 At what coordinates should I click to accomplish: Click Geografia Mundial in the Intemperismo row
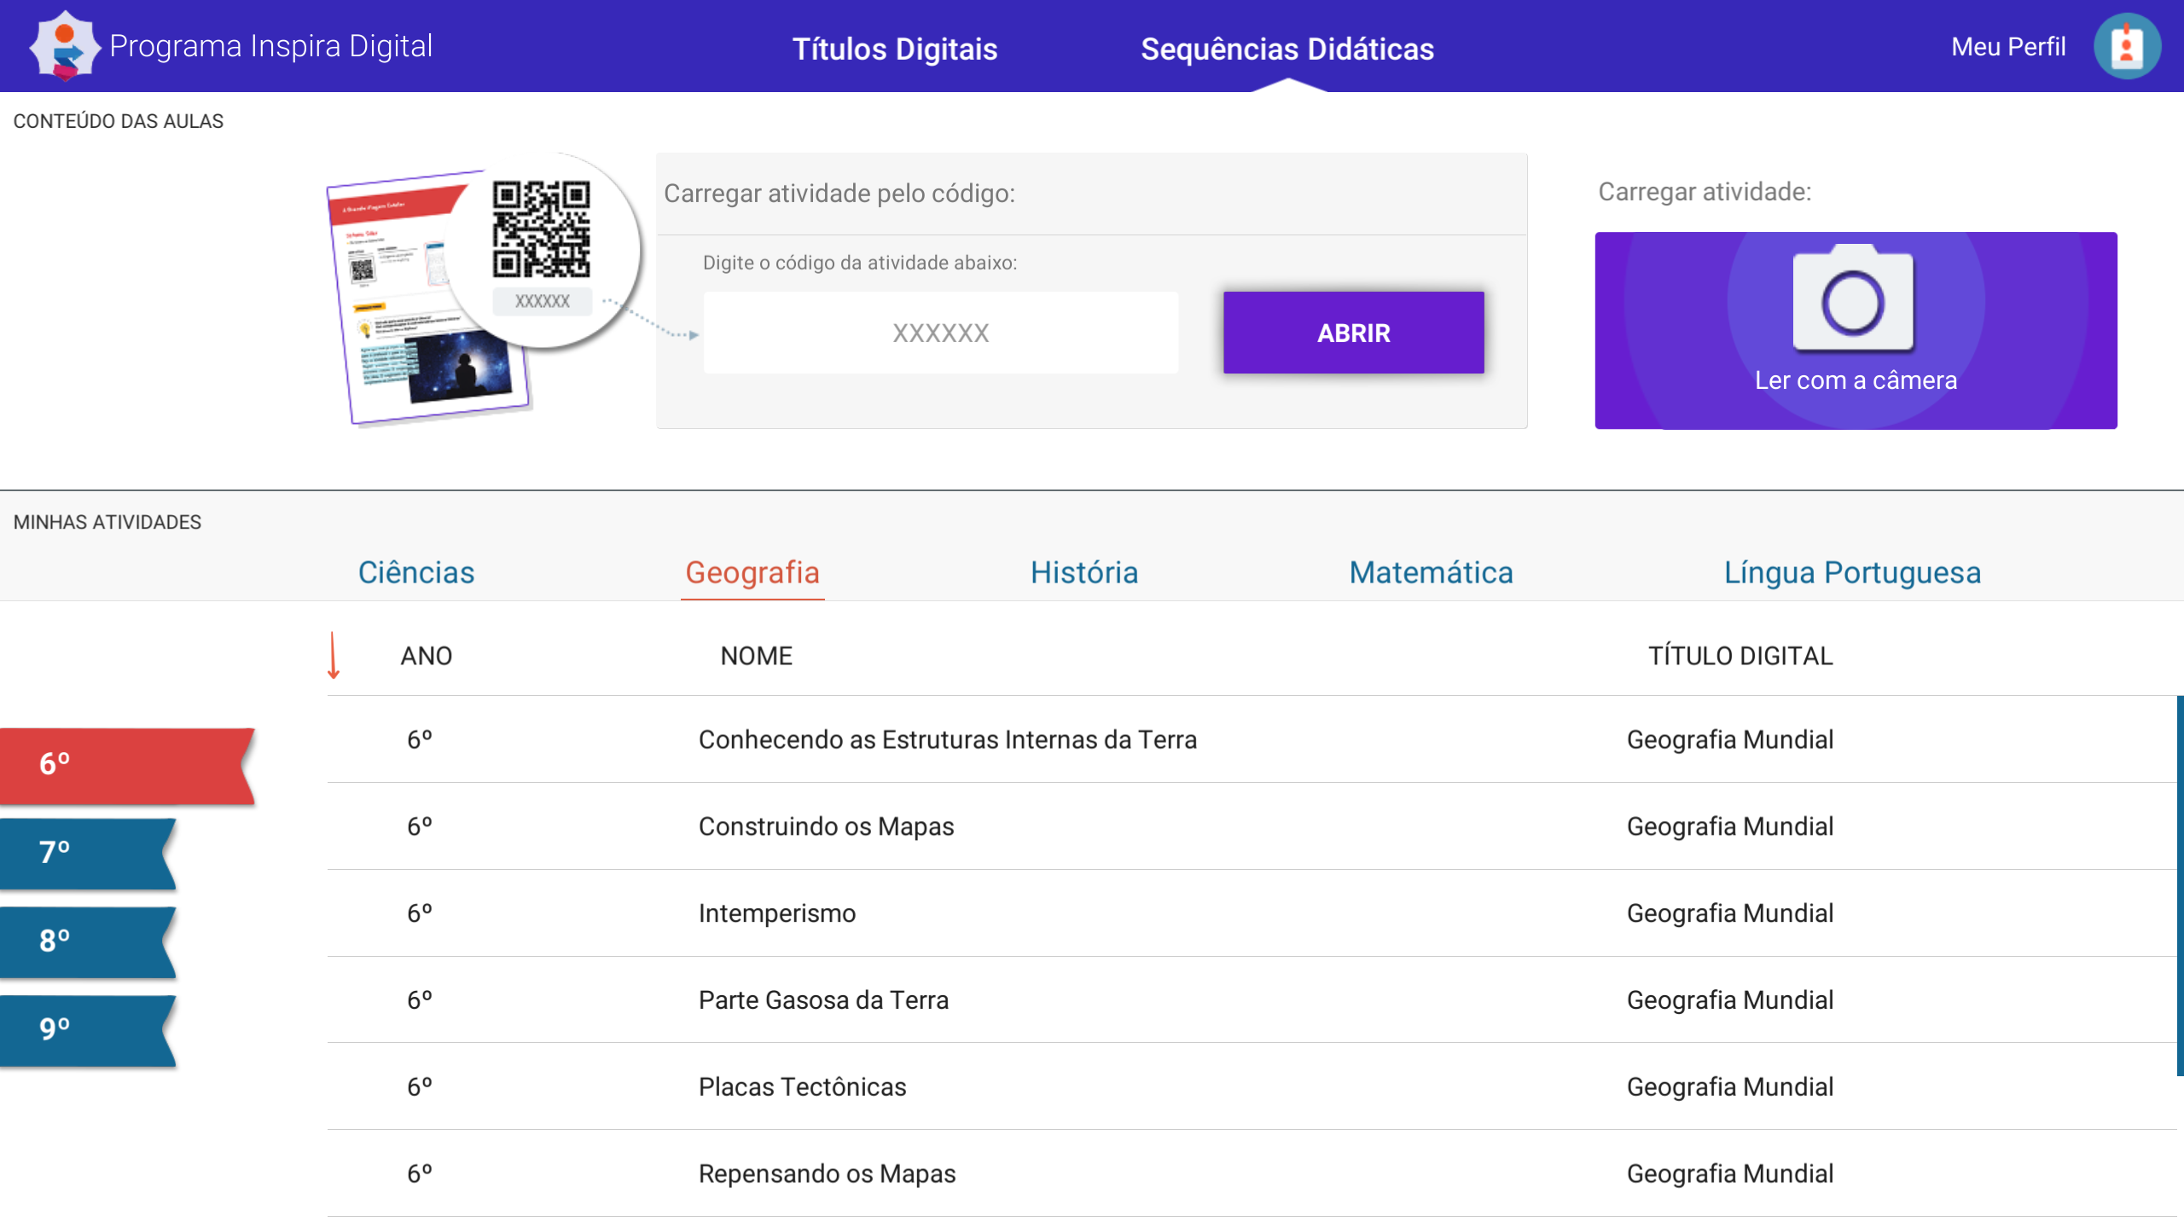1730,913
